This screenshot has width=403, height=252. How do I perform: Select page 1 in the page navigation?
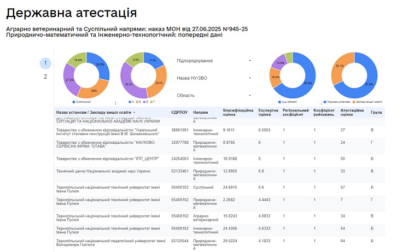(x=45, y=63)
